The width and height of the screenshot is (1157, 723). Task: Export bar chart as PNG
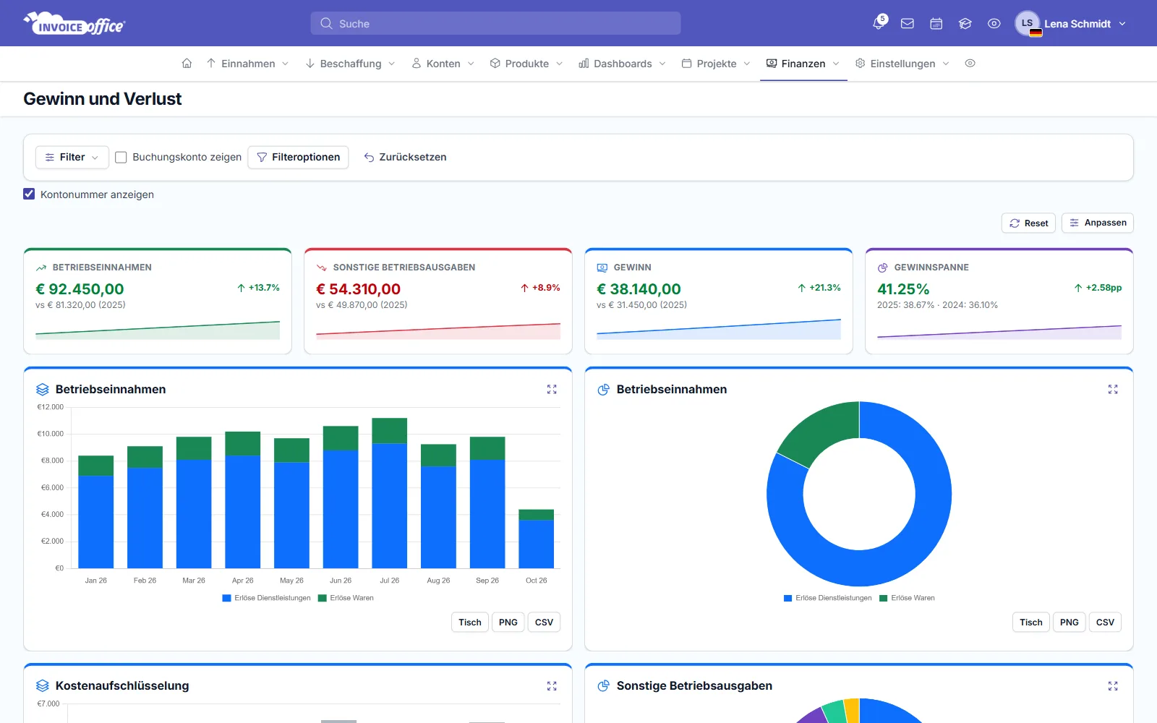pyautogui.click(x=508, y=623)
